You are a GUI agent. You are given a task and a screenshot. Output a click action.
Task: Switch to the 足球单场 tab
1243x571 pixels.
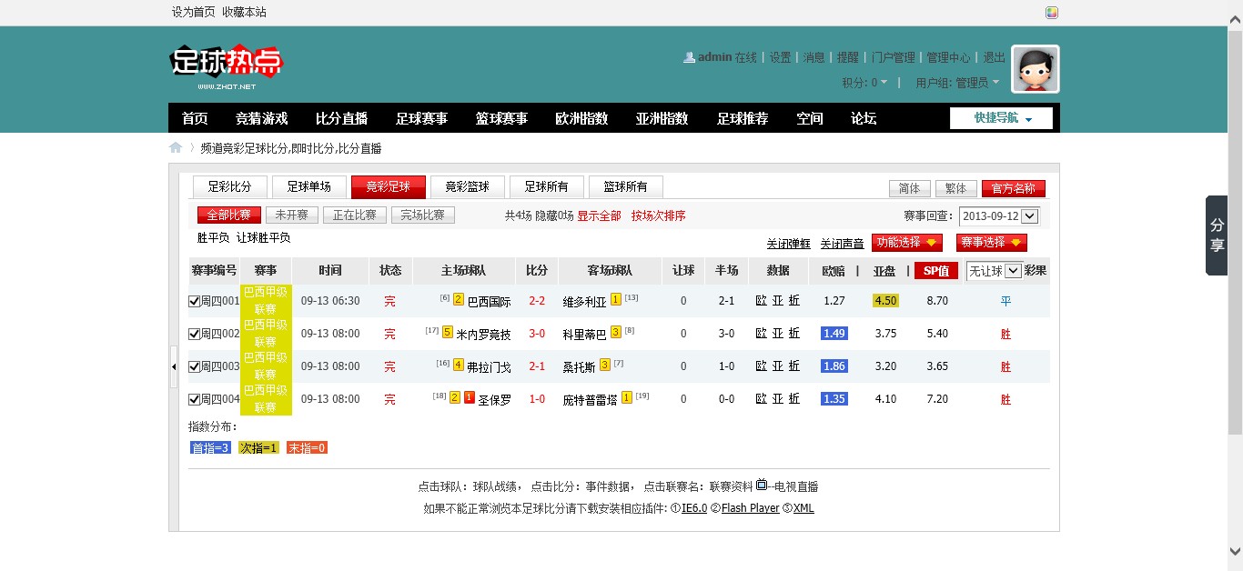click(x=308, y=186)
